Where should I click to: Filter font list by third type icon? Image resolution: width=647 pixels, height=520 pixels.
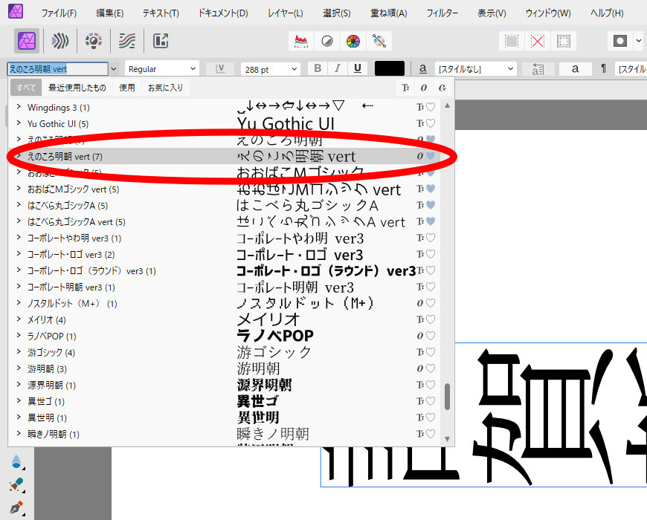coord(442,88)
